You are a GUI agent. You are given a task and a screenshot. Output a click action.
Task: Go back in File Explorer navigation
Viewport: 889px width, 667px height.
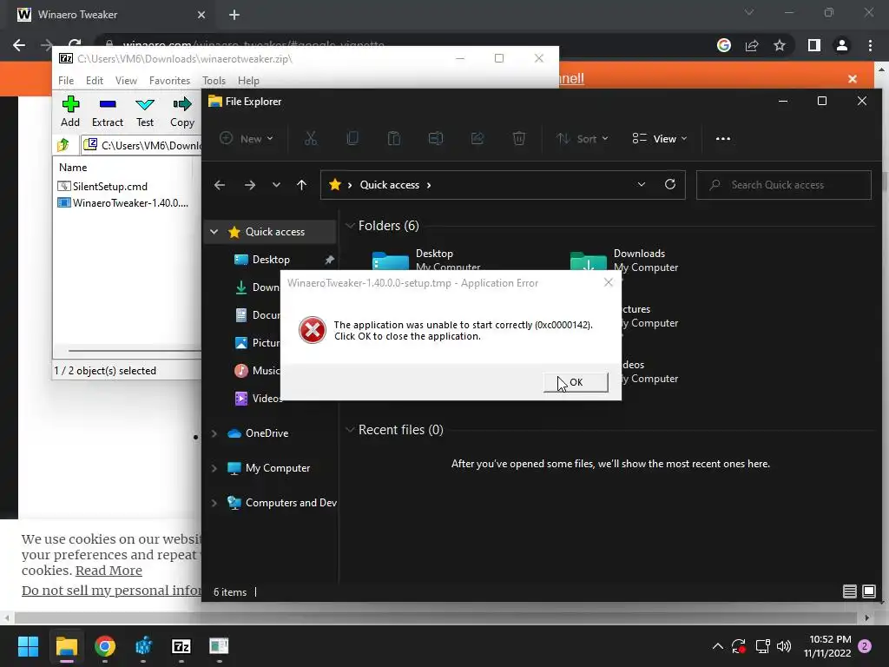[220, 185]
